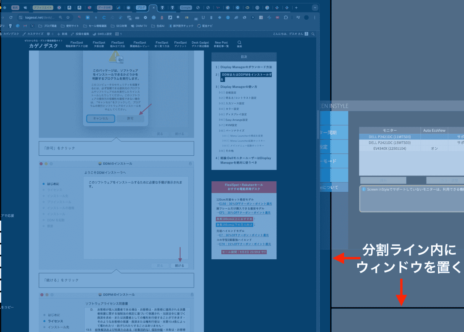
Task: Click 続ける in the DDM installer image
Action: (x=179, y=266)
